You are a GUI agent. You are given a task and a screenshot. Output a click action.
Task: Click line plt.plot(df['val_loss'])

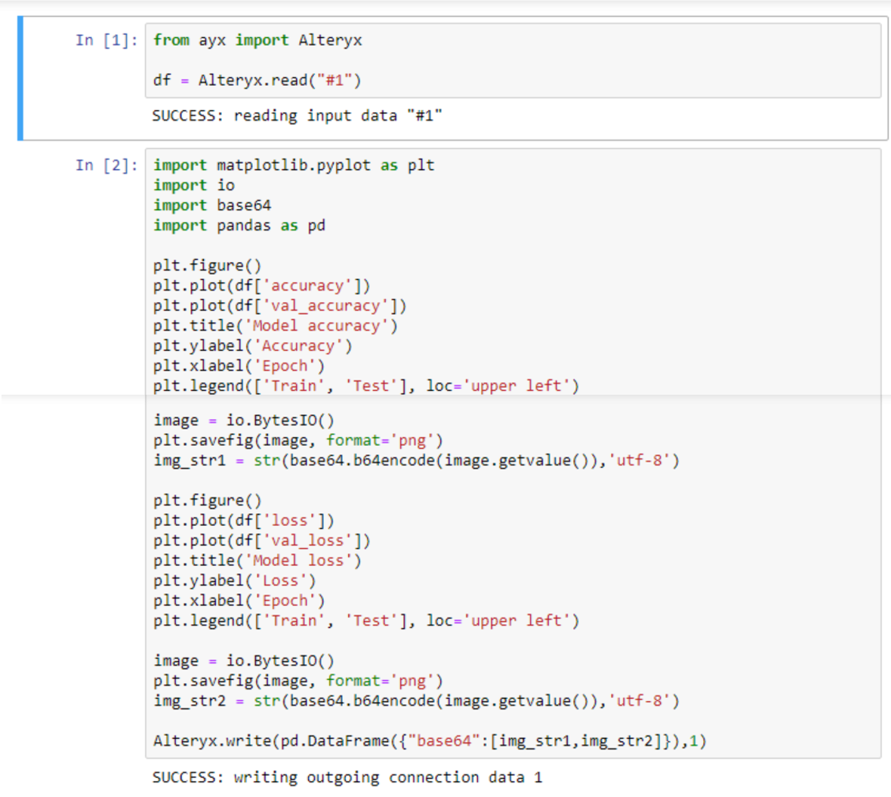[x=261, y=540]
